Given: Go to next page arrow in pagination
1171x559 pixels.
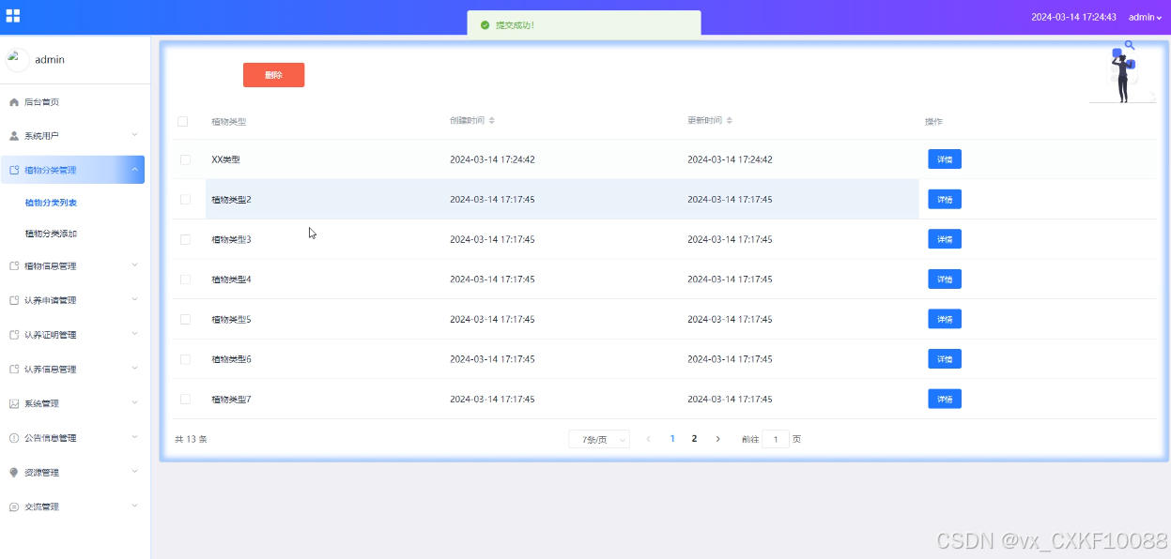Looking at the screenshot, I should [718, 439].
